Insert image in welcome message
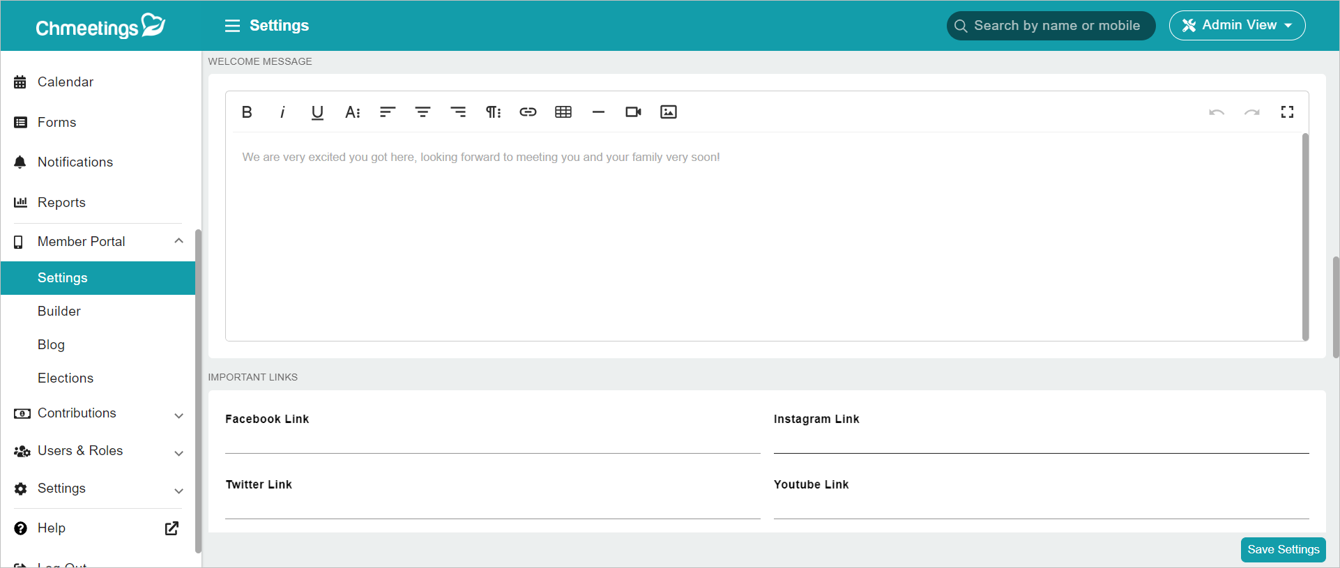Viewport: 1340px width, 568px height. (x=669, y=112)
